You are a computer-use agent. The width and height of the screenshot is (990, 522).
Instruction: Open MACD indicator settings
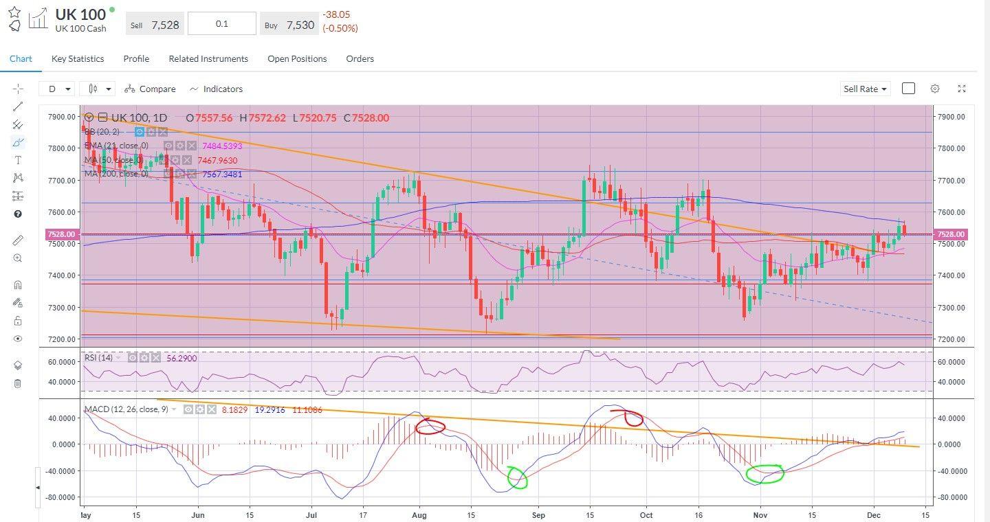tap(200, 409)
